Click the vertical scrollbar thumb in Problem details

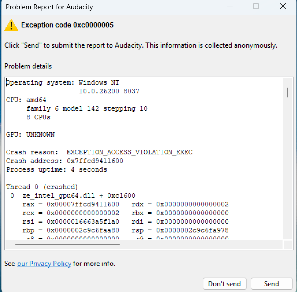(x=288, y=93)
